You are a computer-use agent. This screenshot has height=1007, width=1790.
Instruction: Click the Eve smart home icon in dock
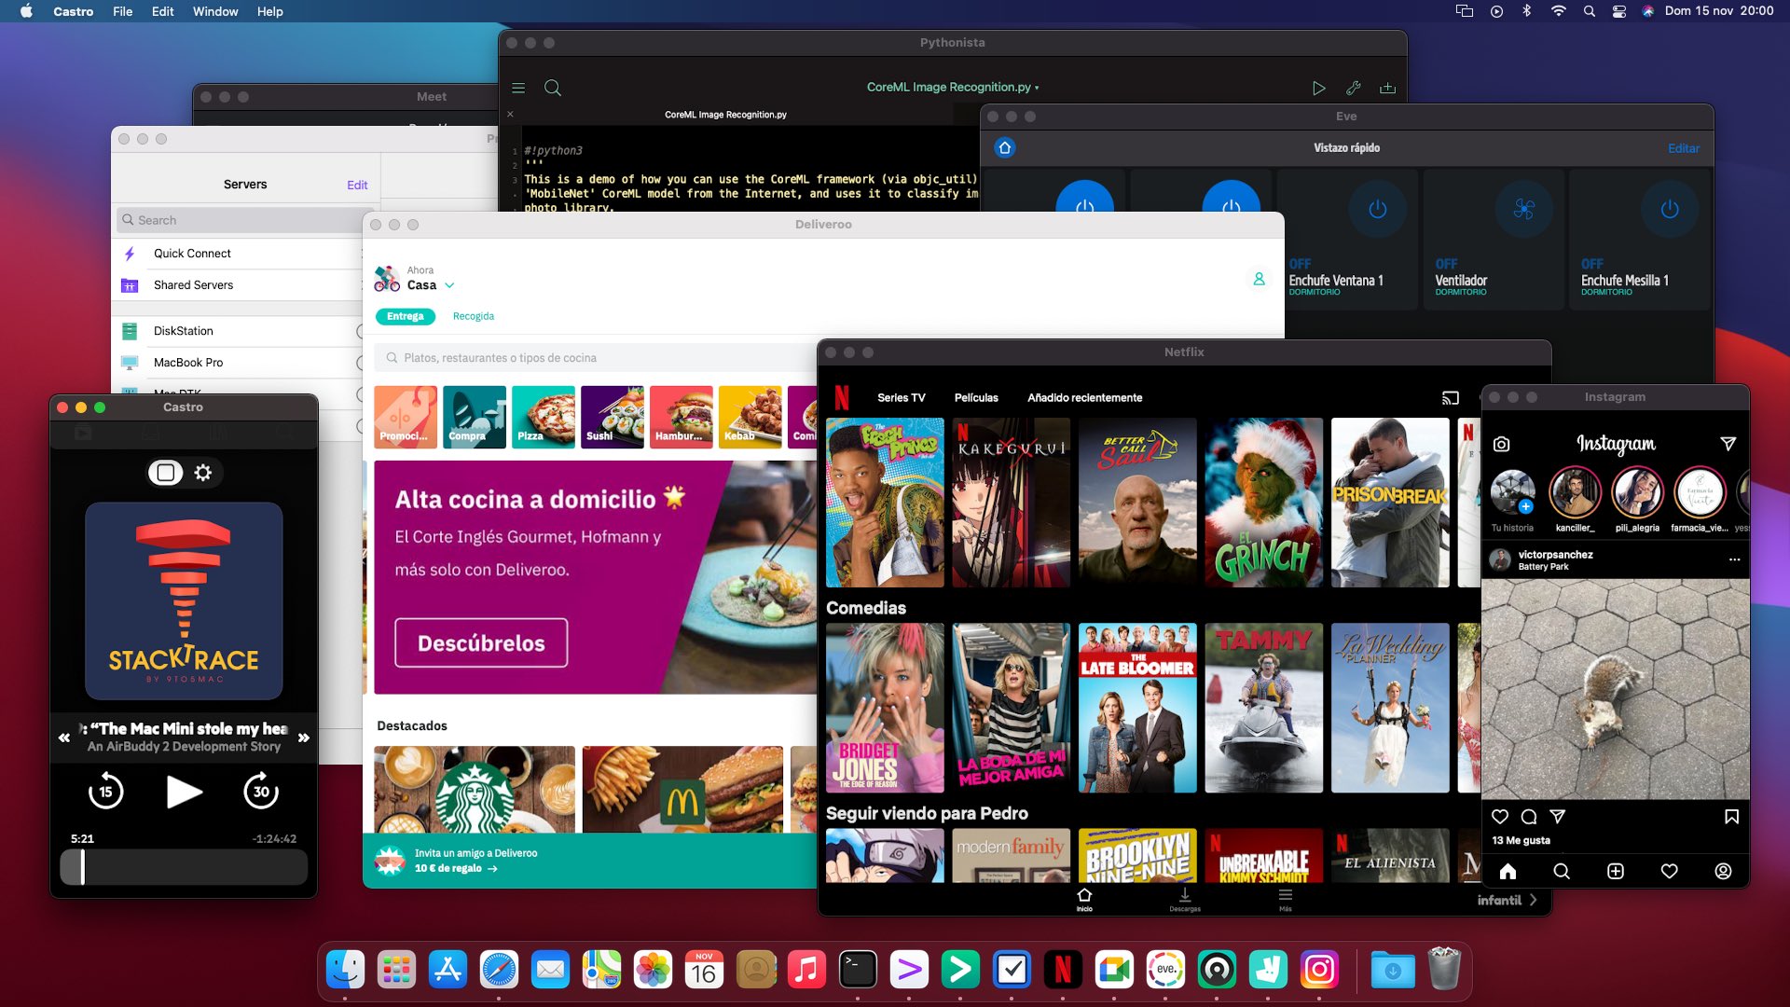(x=1166, y=969)
